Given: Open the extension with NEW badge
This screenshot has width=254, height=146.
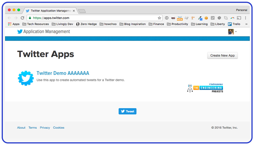Looking at the screenshot, I should click(180, 18).
